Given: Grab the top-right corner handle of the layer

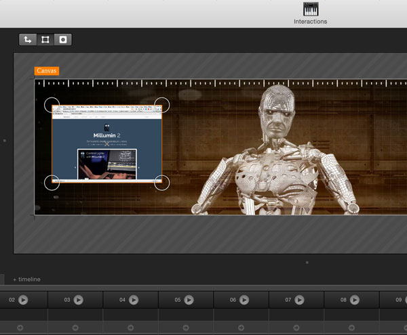Looking at the screenshot, I should point(162,105).
